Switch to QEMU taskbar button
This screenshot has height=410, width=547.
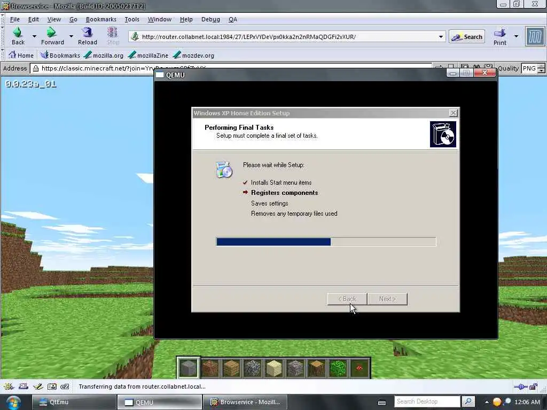(x=159, y=402)
